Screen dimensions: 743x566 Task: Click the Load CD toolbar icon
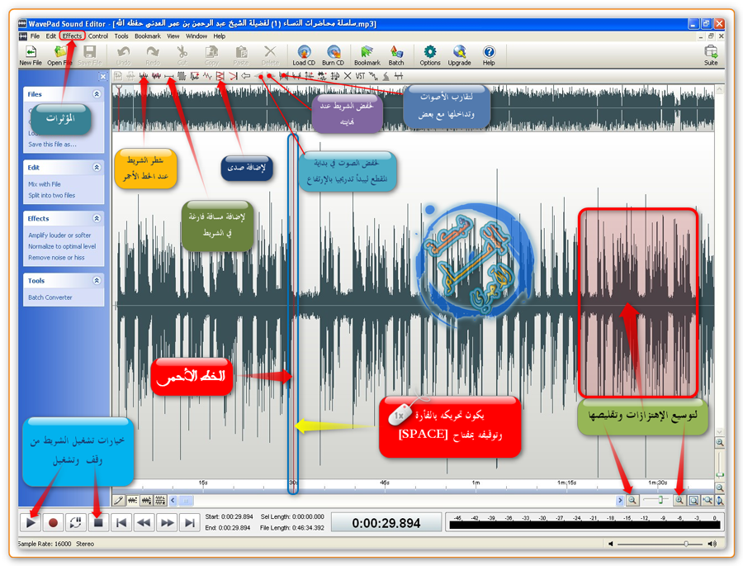click(303, 54)
